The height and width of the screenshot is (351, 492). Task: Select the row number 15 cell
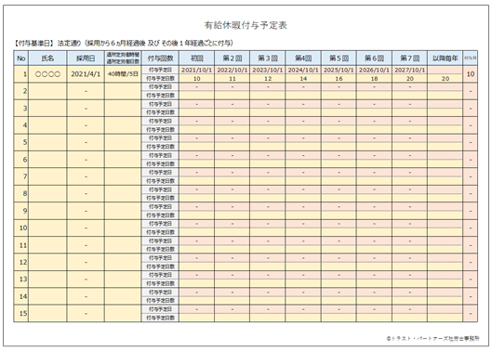21,314
